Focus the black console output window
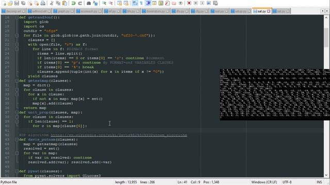The image size is (330, 185). click(x=275, y=95)
